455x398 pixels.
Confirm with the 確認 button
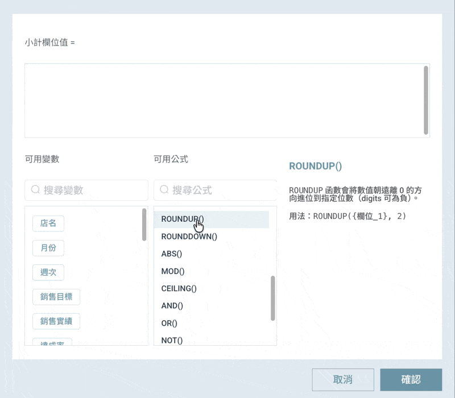point(411,380)
